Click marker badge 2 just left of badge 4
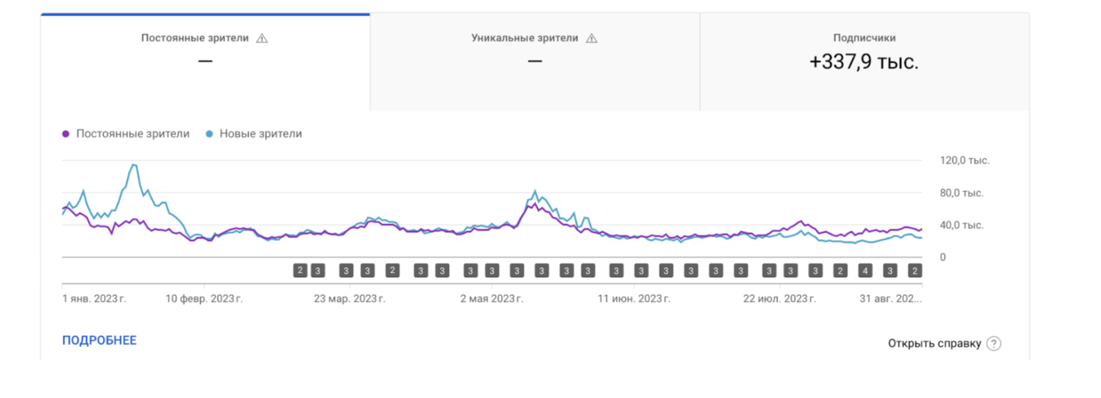This screenshot has width=1101, height=398. [840, 270]
